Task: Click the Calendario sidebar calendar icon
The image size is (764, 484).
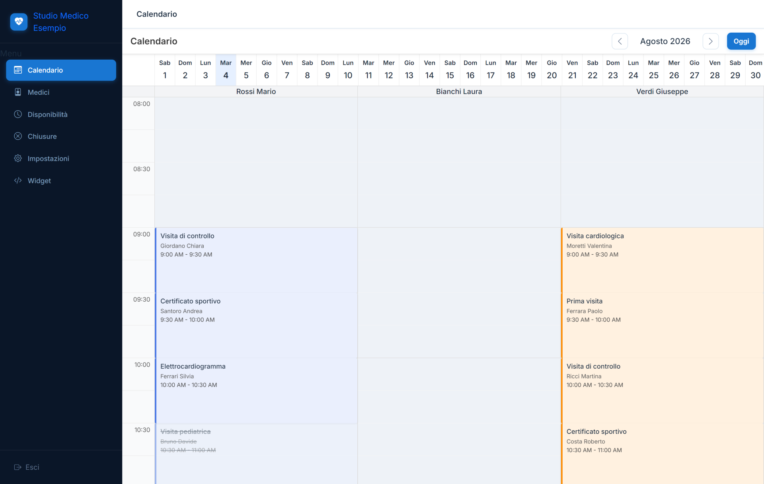Action: [18, 70]
